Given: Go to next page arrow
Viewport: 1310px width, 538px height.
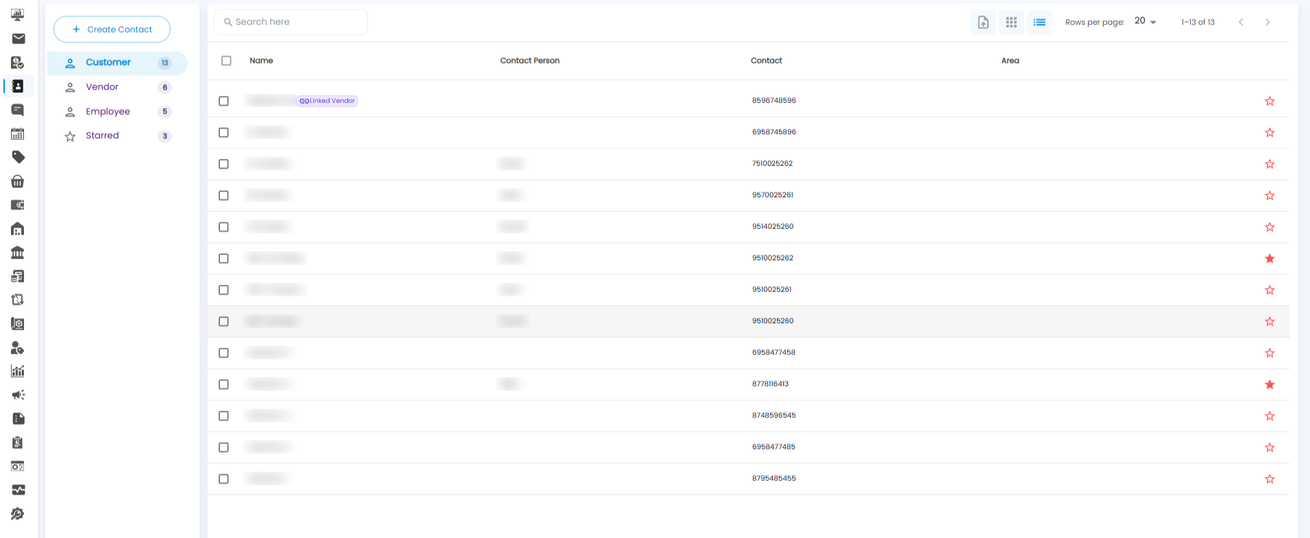Looking at the screenshot, I should point(1268,23).
